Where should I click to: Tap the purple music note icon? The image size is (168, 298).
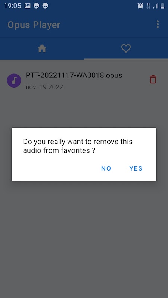[14, 80]
